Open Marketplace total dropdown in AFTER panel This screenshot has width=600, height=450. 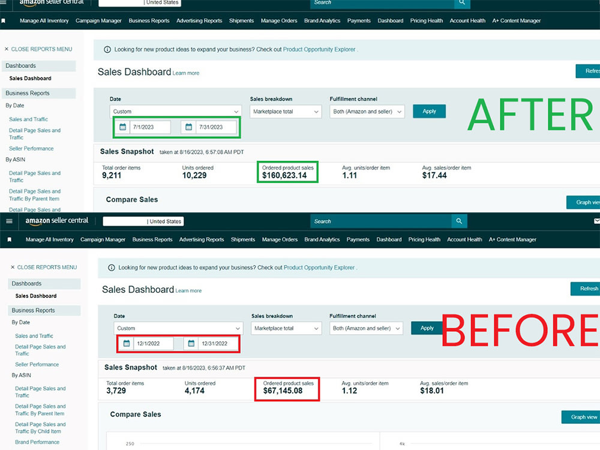pos(286,112)
